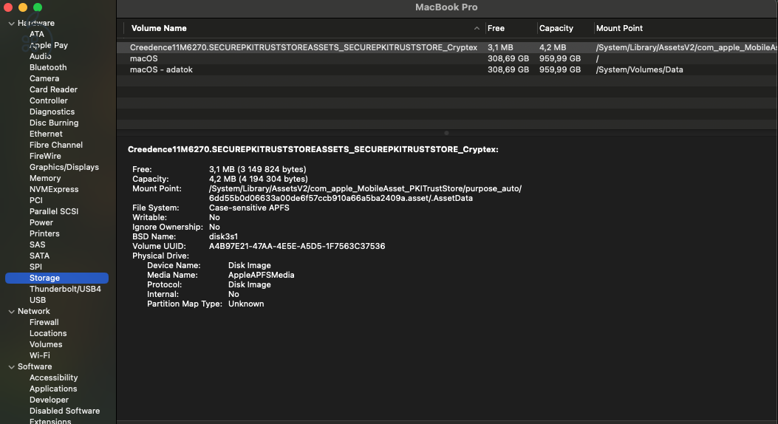Select NVMExpress in sidebar

pyautogui.click(x=54, y=189)
